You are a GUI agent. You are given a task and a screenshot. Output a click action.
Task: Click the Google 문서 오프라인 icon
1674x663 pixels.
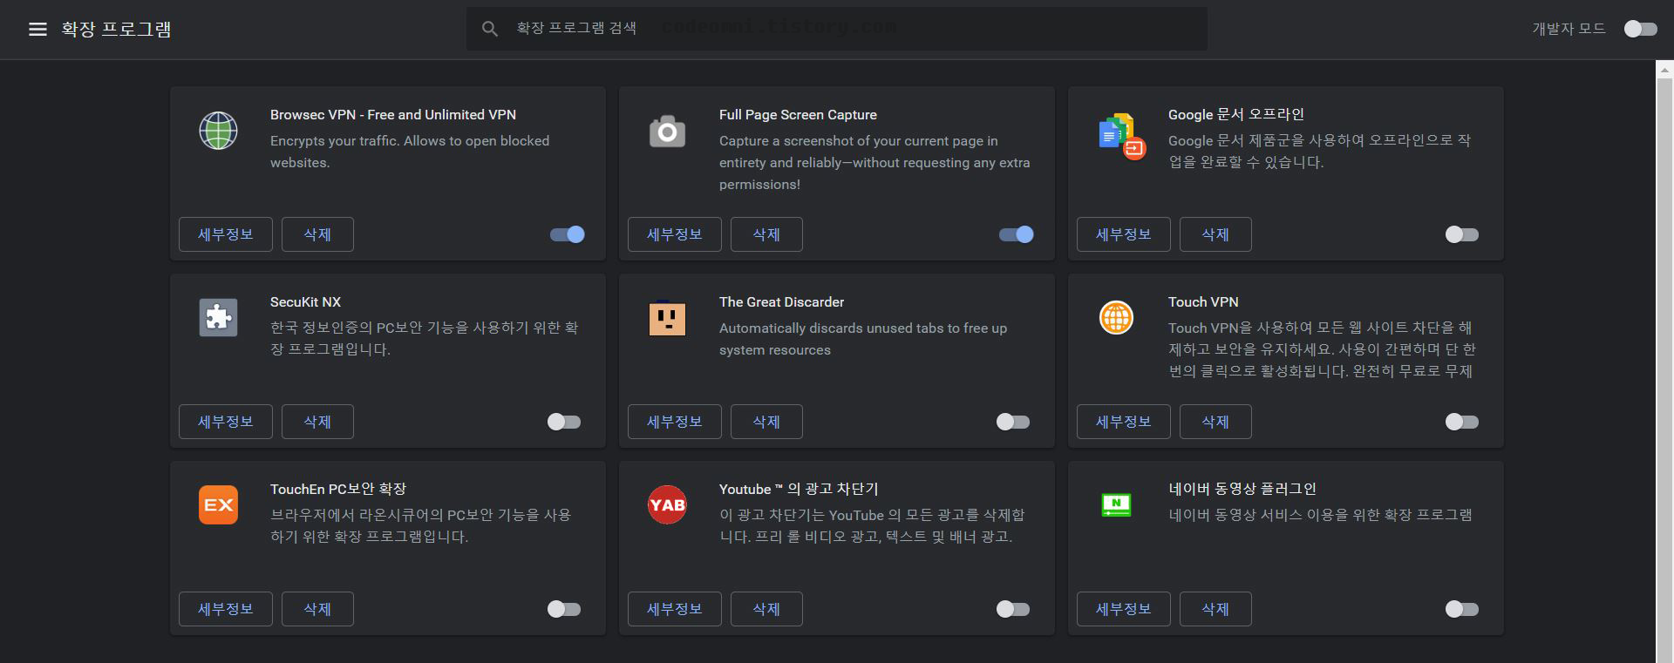pyautogui.click(x=1121, y=137)
